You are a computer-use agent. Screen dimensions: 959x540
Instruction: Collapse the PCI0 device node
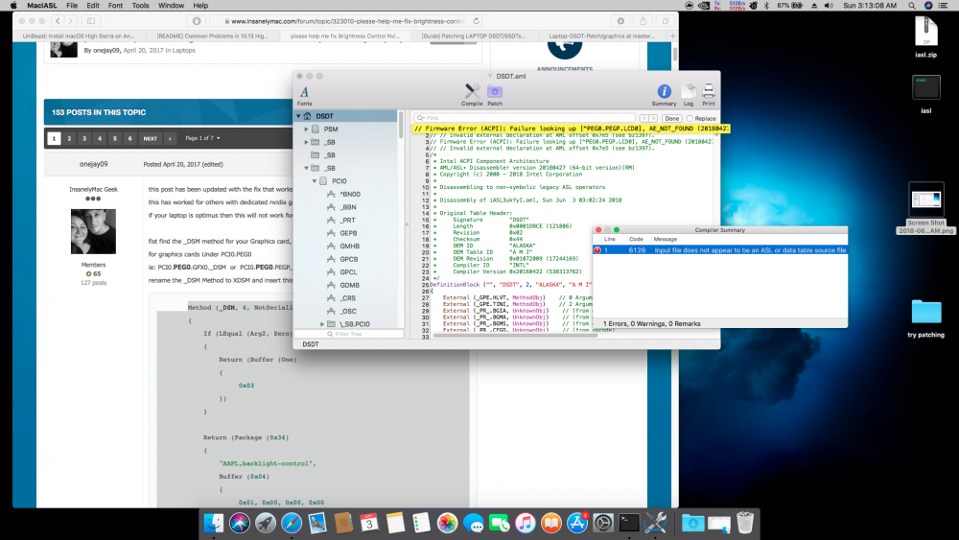click(315, 181)
